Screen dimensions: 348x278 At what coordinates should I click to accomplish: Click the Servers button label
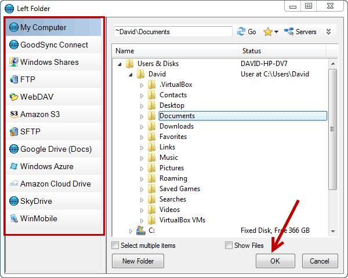pos(306,32)
